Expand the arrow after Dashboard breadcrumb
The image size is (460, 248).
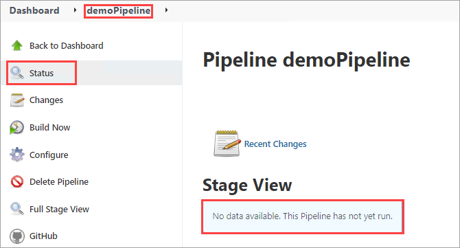click(75, 10)
